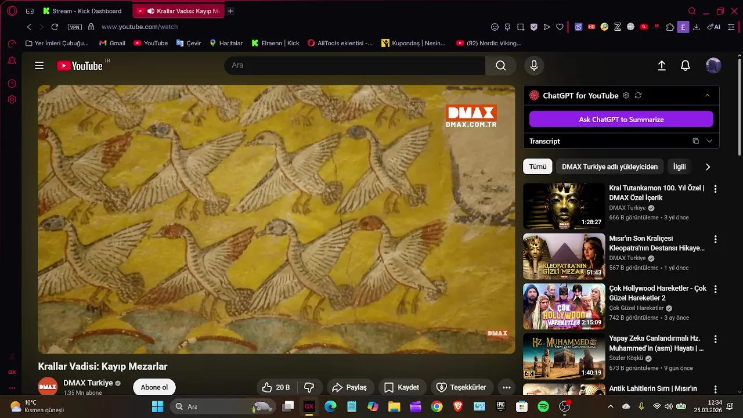Subscribe with the Abone ol button
743x418 pixels.
154,387
